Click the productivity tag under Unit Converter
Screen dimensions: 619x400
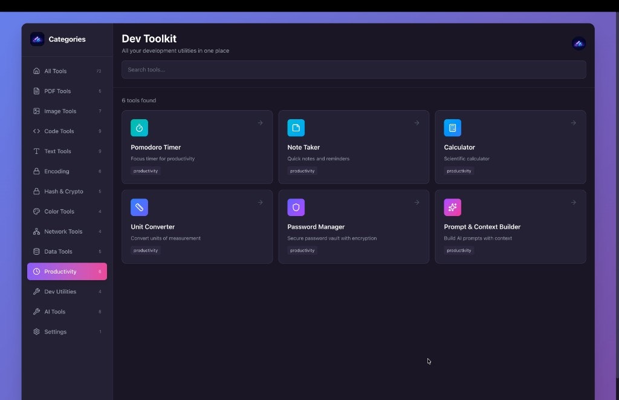click(x=145, y=250)
